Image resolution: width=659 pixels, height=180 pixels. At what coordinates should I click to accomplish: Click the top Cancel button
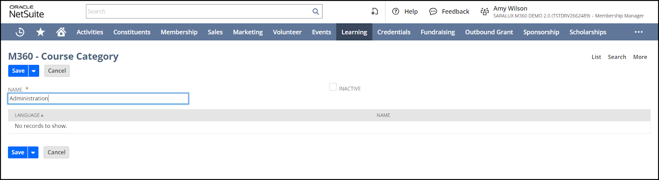point(57,71)
